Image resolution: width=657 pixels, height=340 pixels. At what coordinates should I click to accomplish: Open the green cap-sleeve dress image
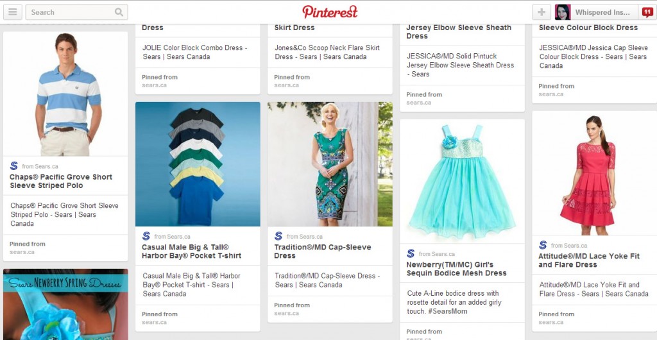click(x=330, y=164)
